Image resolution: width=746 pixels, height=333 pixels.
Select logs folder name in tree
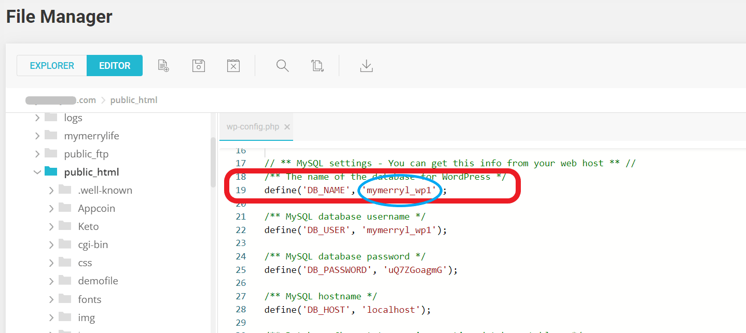[x=73, y=118]
